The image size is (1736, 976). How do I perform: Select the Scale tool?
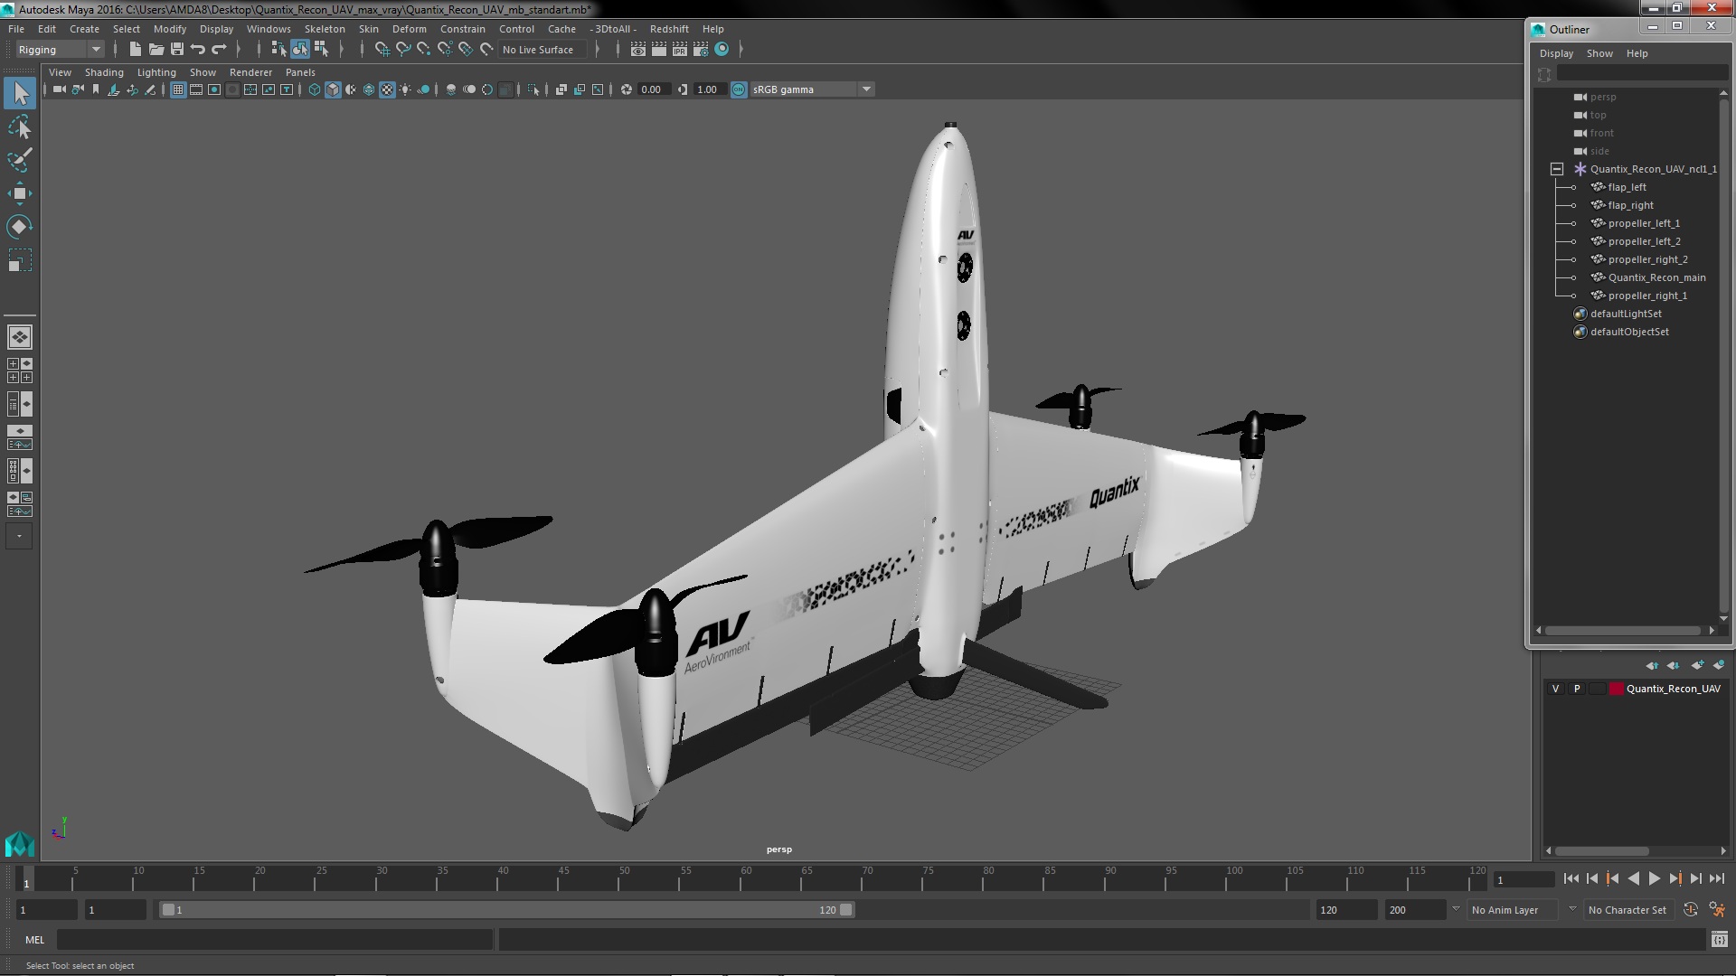pos(20,260)
